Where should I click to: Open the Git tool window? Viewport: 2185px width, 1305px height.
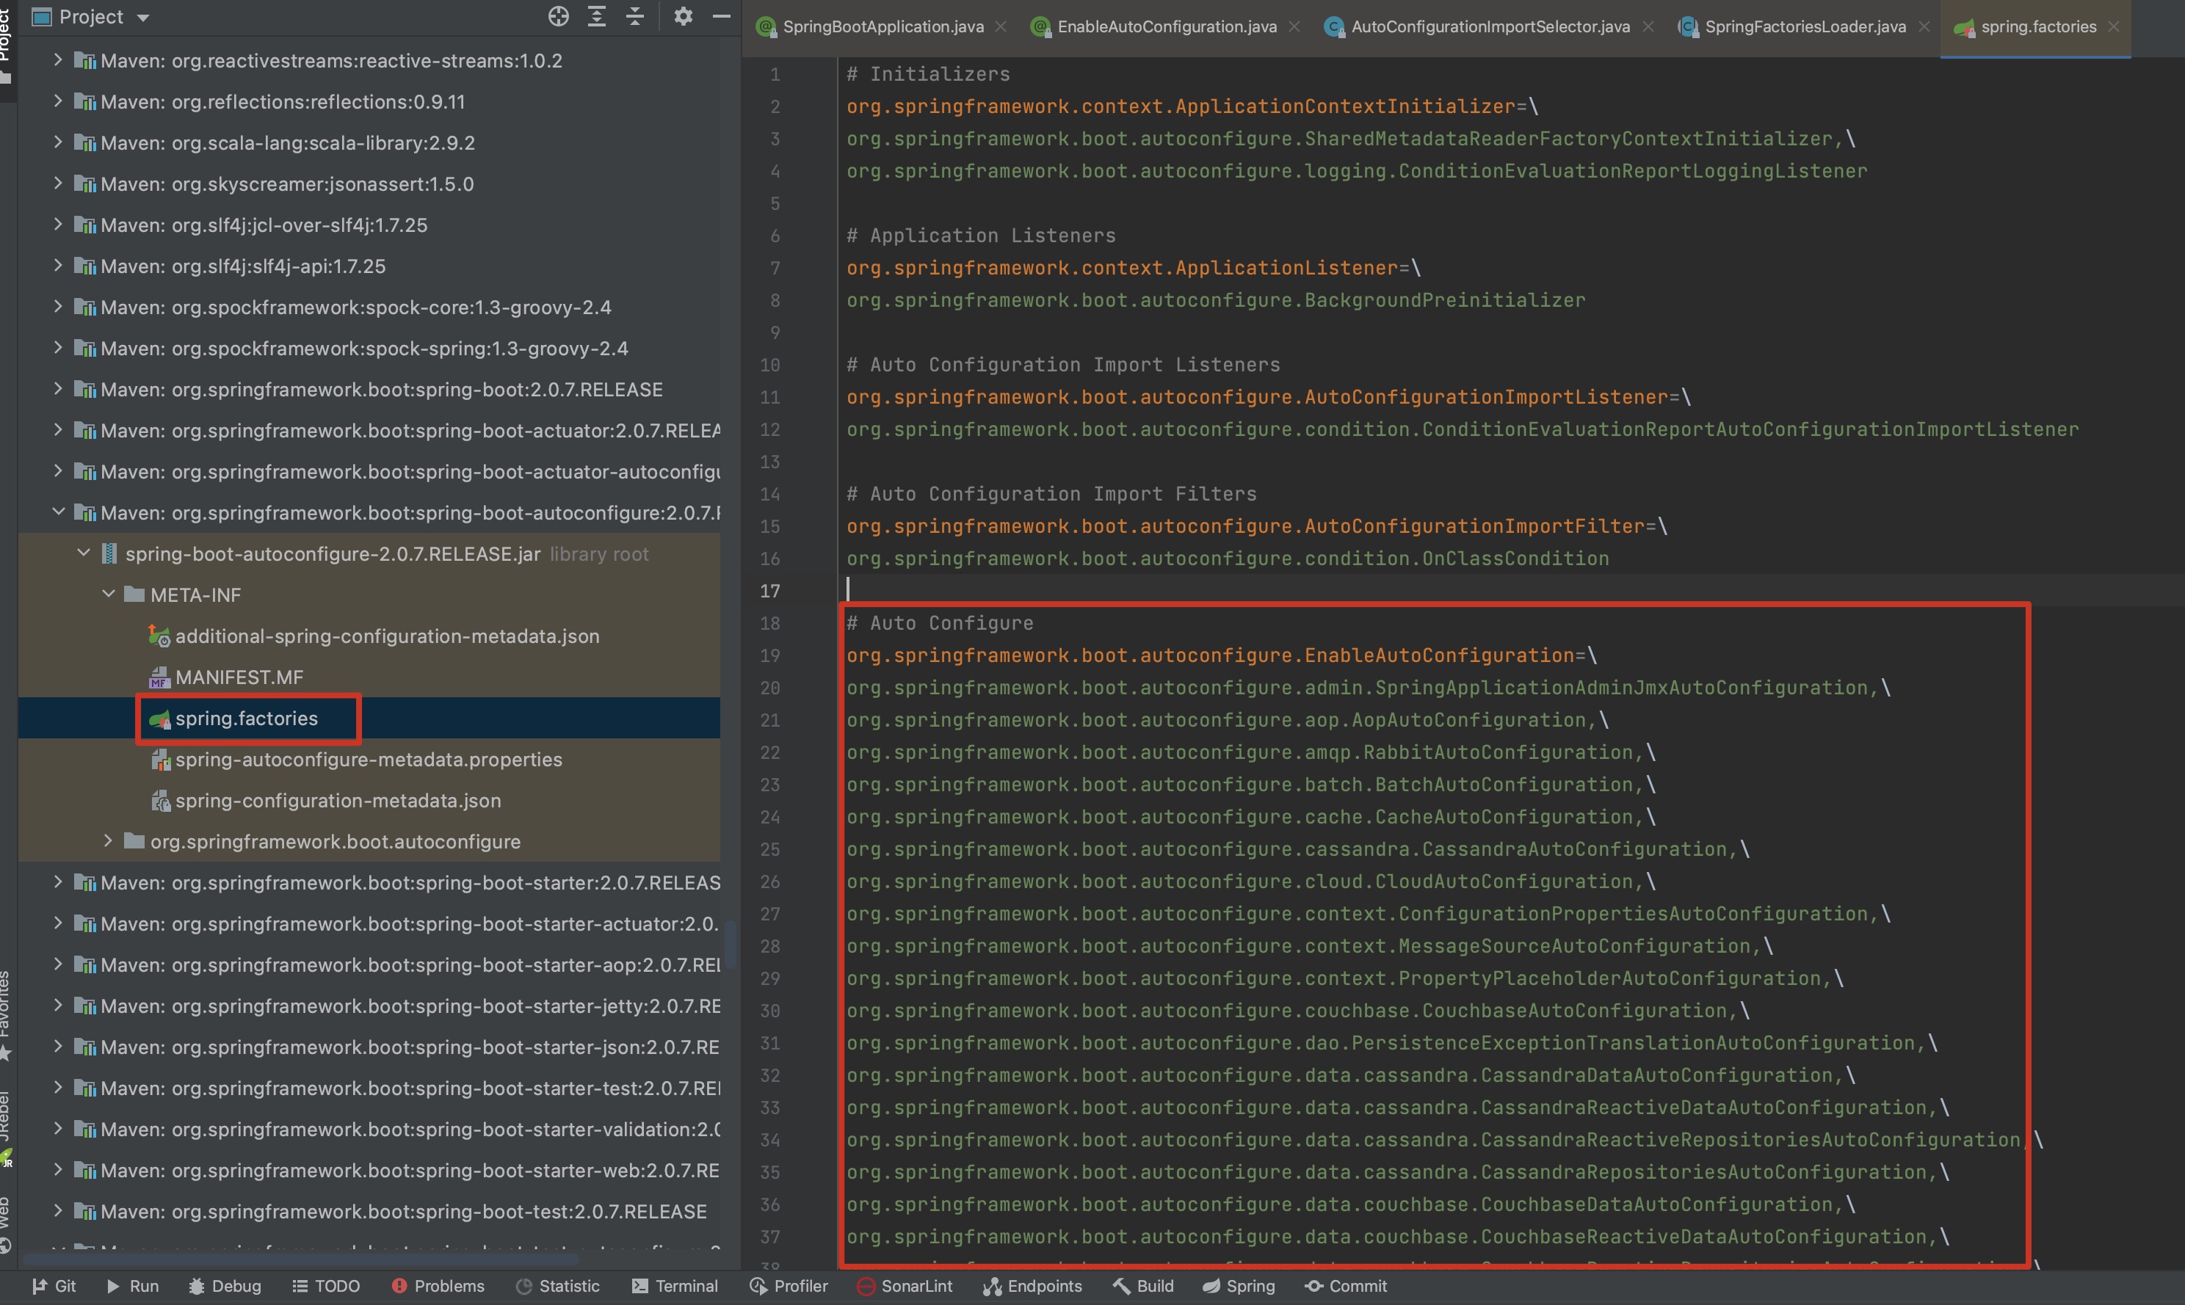click(54, 1286)
